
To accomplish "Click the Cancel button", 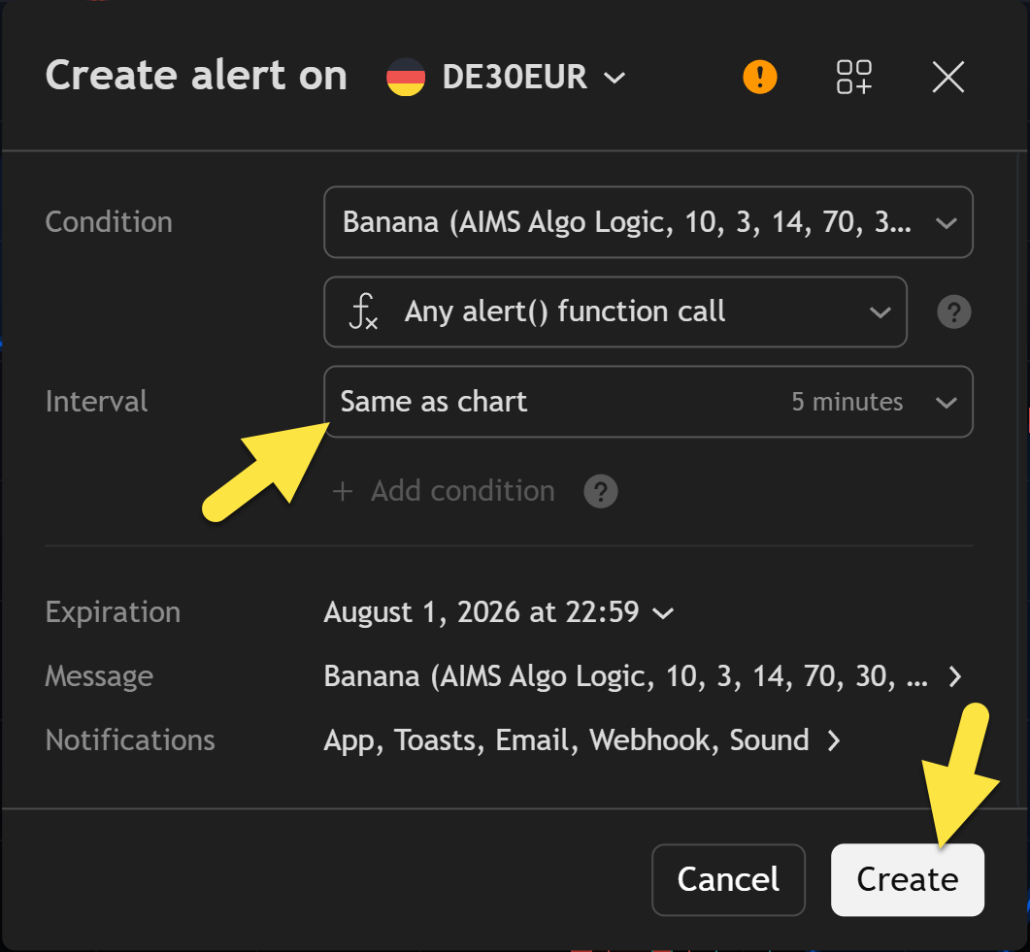I will (728, 880).
